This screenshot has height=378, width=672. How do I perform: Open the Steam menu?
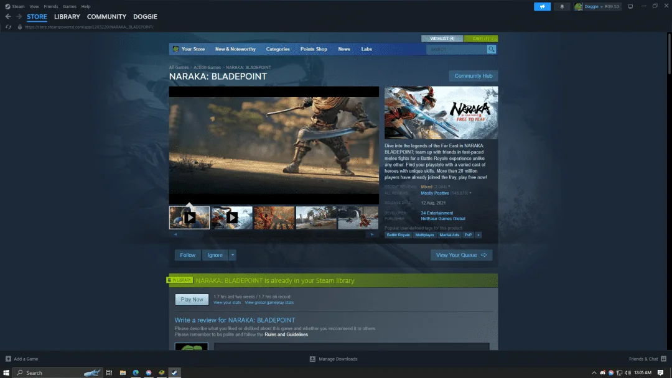click(18, 6)
